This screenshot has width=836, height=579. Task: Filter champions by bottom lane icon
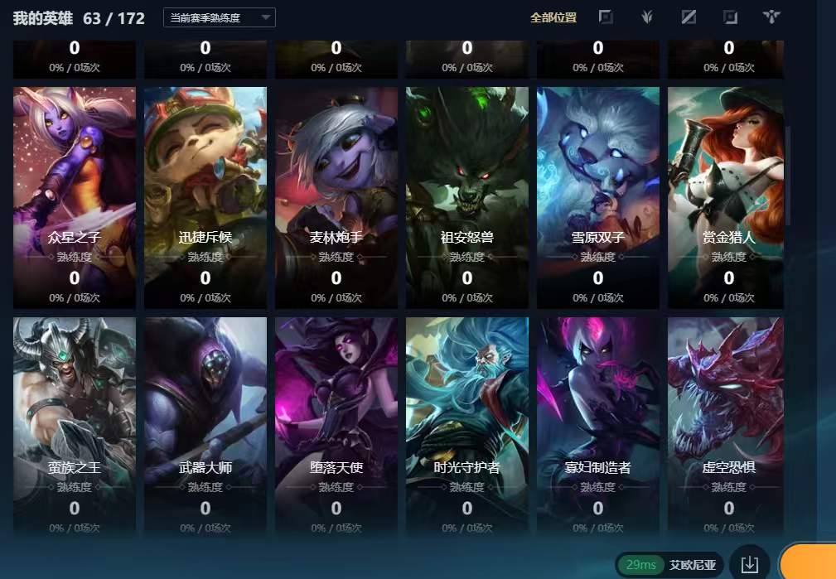coord(730,17)
